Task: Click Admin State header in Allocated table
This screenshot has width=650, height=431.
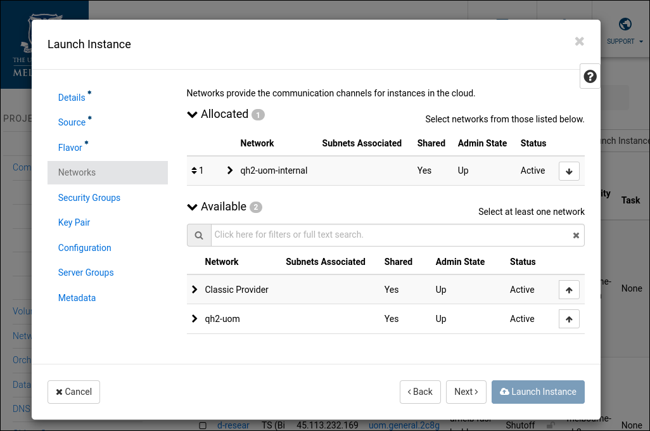Action: pyautogui.click(x=482, y=143)
